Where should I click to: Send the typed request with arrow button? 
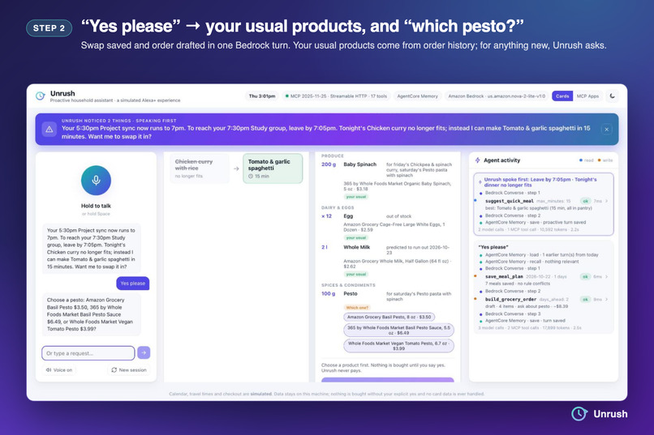point(144,352)
